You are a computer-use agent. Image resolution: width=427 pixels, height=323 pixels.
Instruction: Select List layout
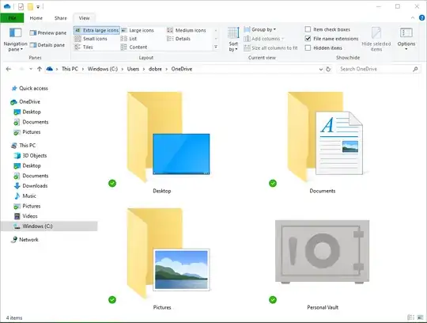point(129,39)
